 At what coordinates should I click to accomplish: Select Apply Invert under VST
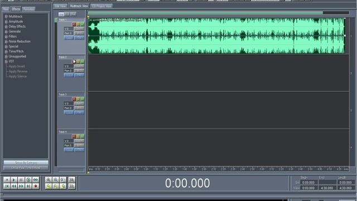click(17, 66)
